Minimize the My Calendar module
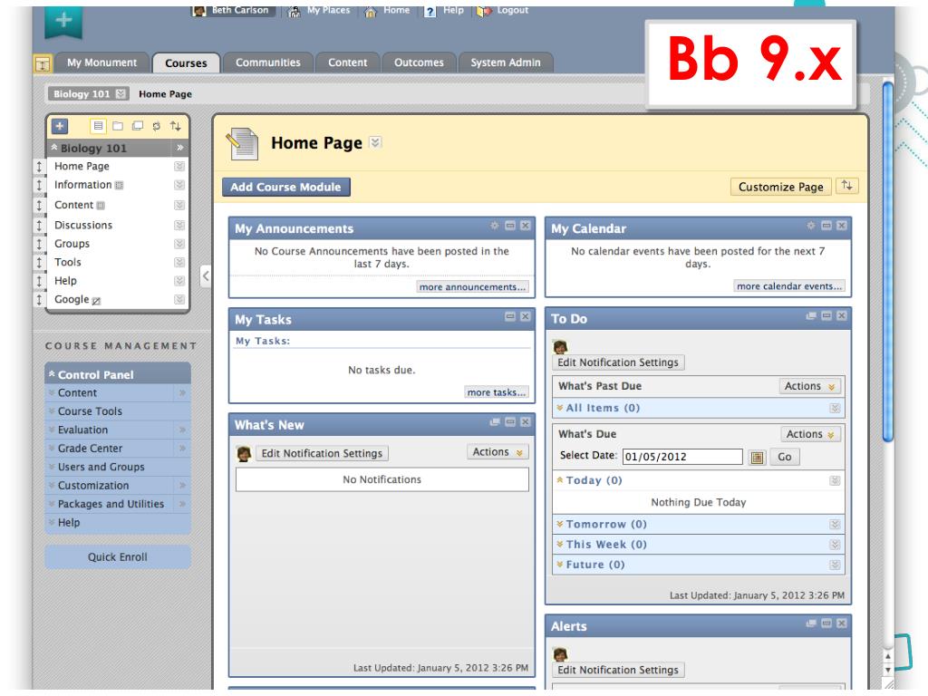 pyautogui.click(x=826, y=226)
